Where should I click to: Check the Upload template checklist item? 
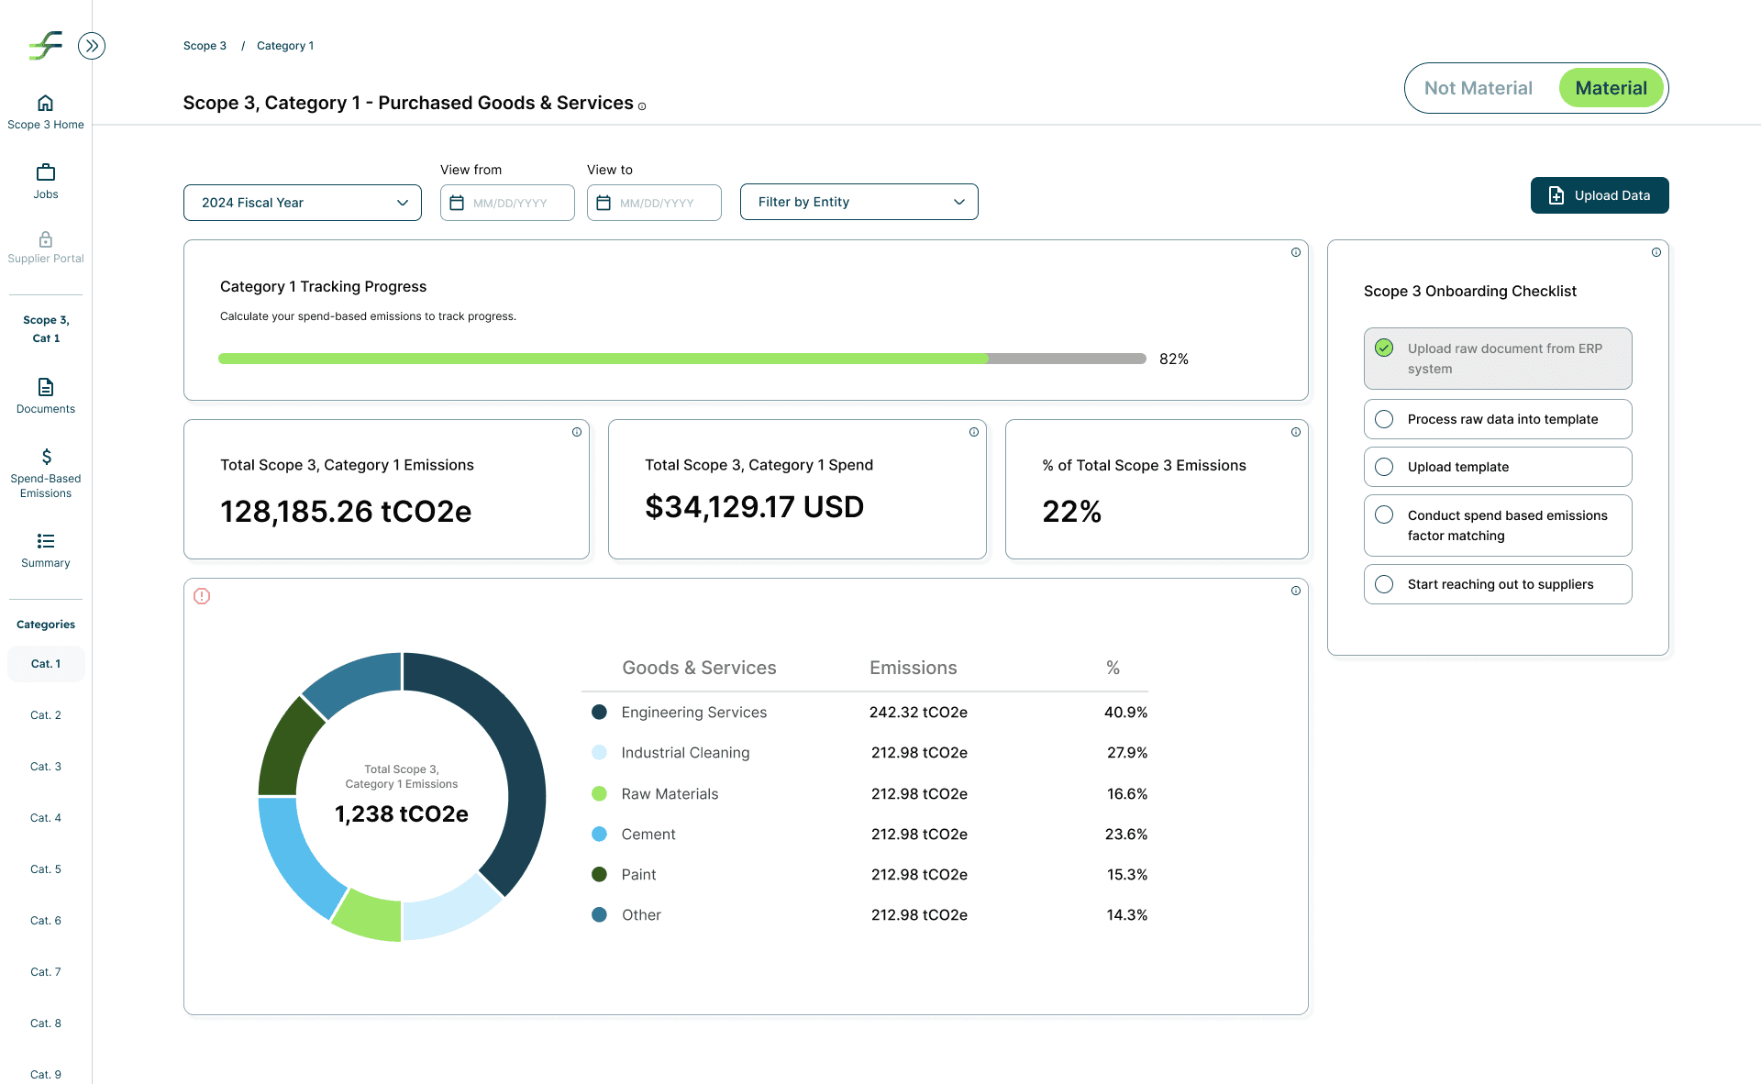1384,467
